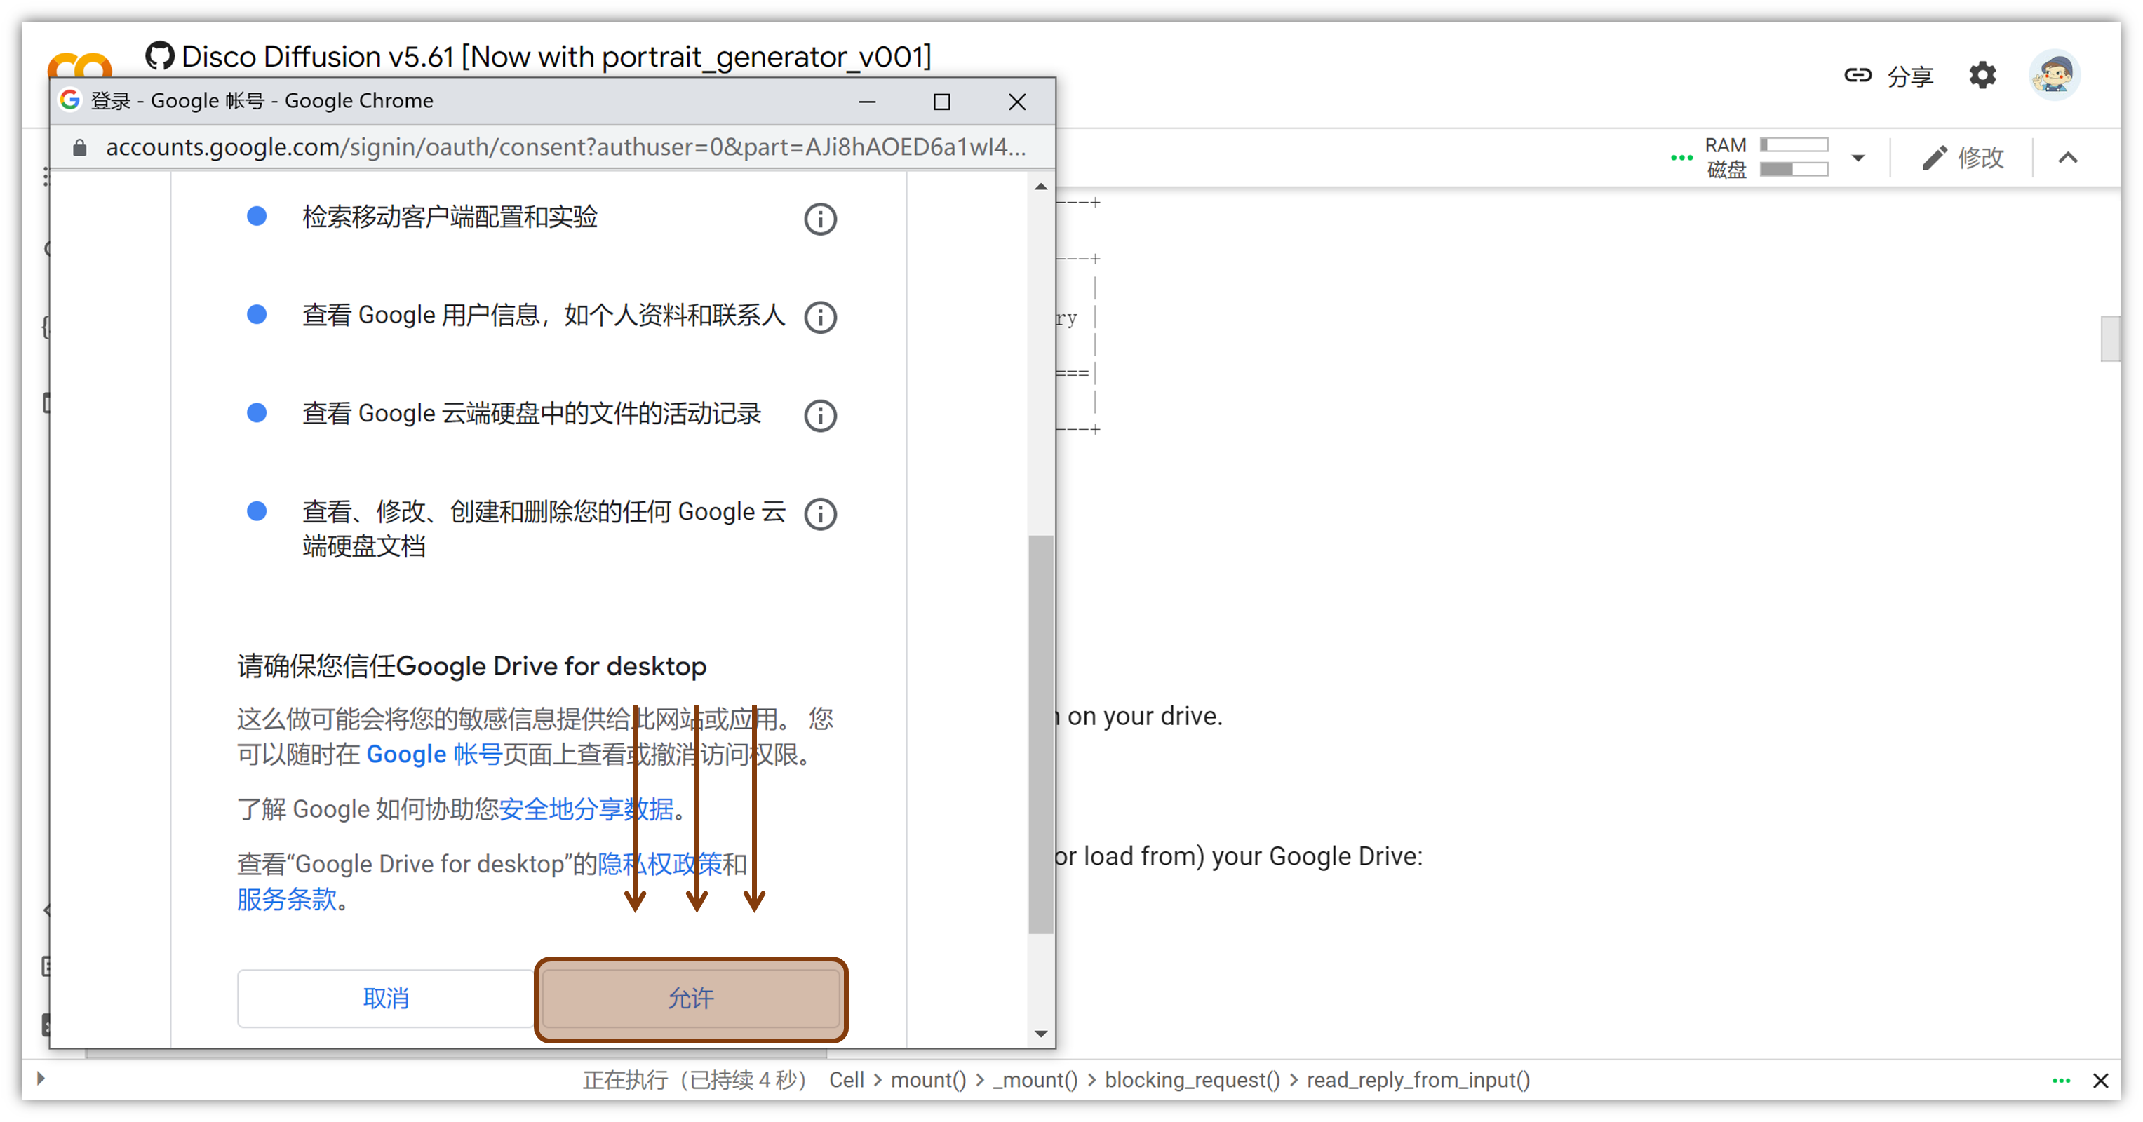Image resolution: width=2143 pixels, height=1122 pixels.
Task: Click mount() in the execution breadcrumb
Action: click(x=929, y=1080)
